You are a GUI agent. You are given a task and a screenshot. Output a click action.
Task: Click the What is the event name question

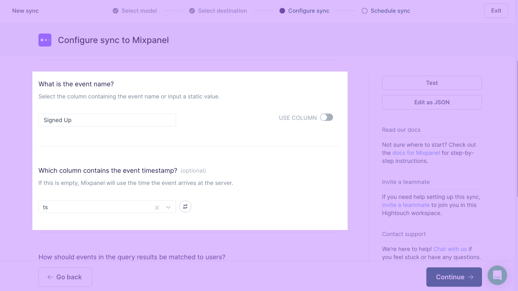[76, 84]
